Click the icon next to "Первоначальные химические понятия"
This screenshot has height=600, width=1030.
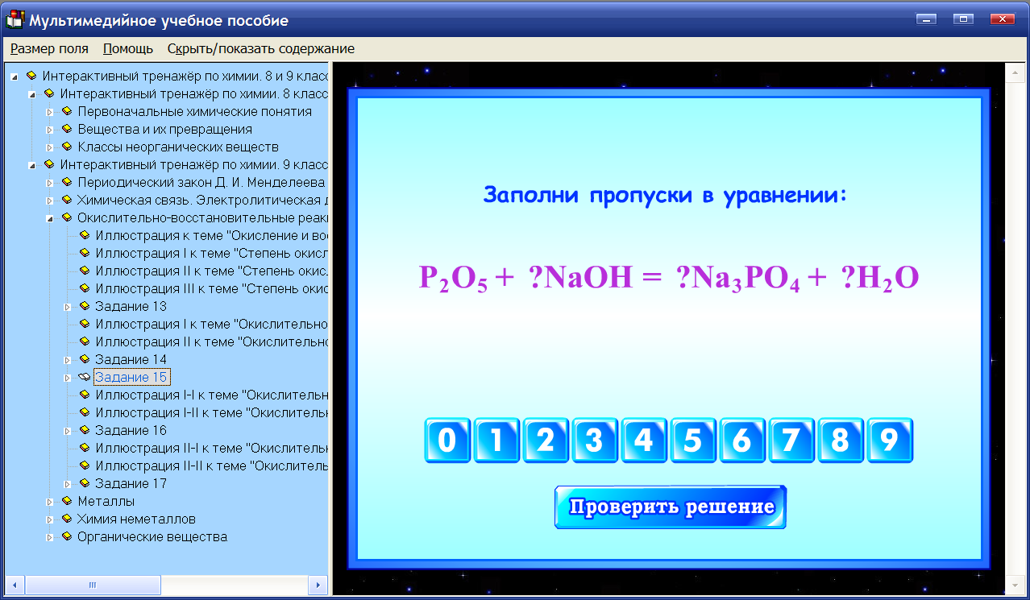point(66,112)
